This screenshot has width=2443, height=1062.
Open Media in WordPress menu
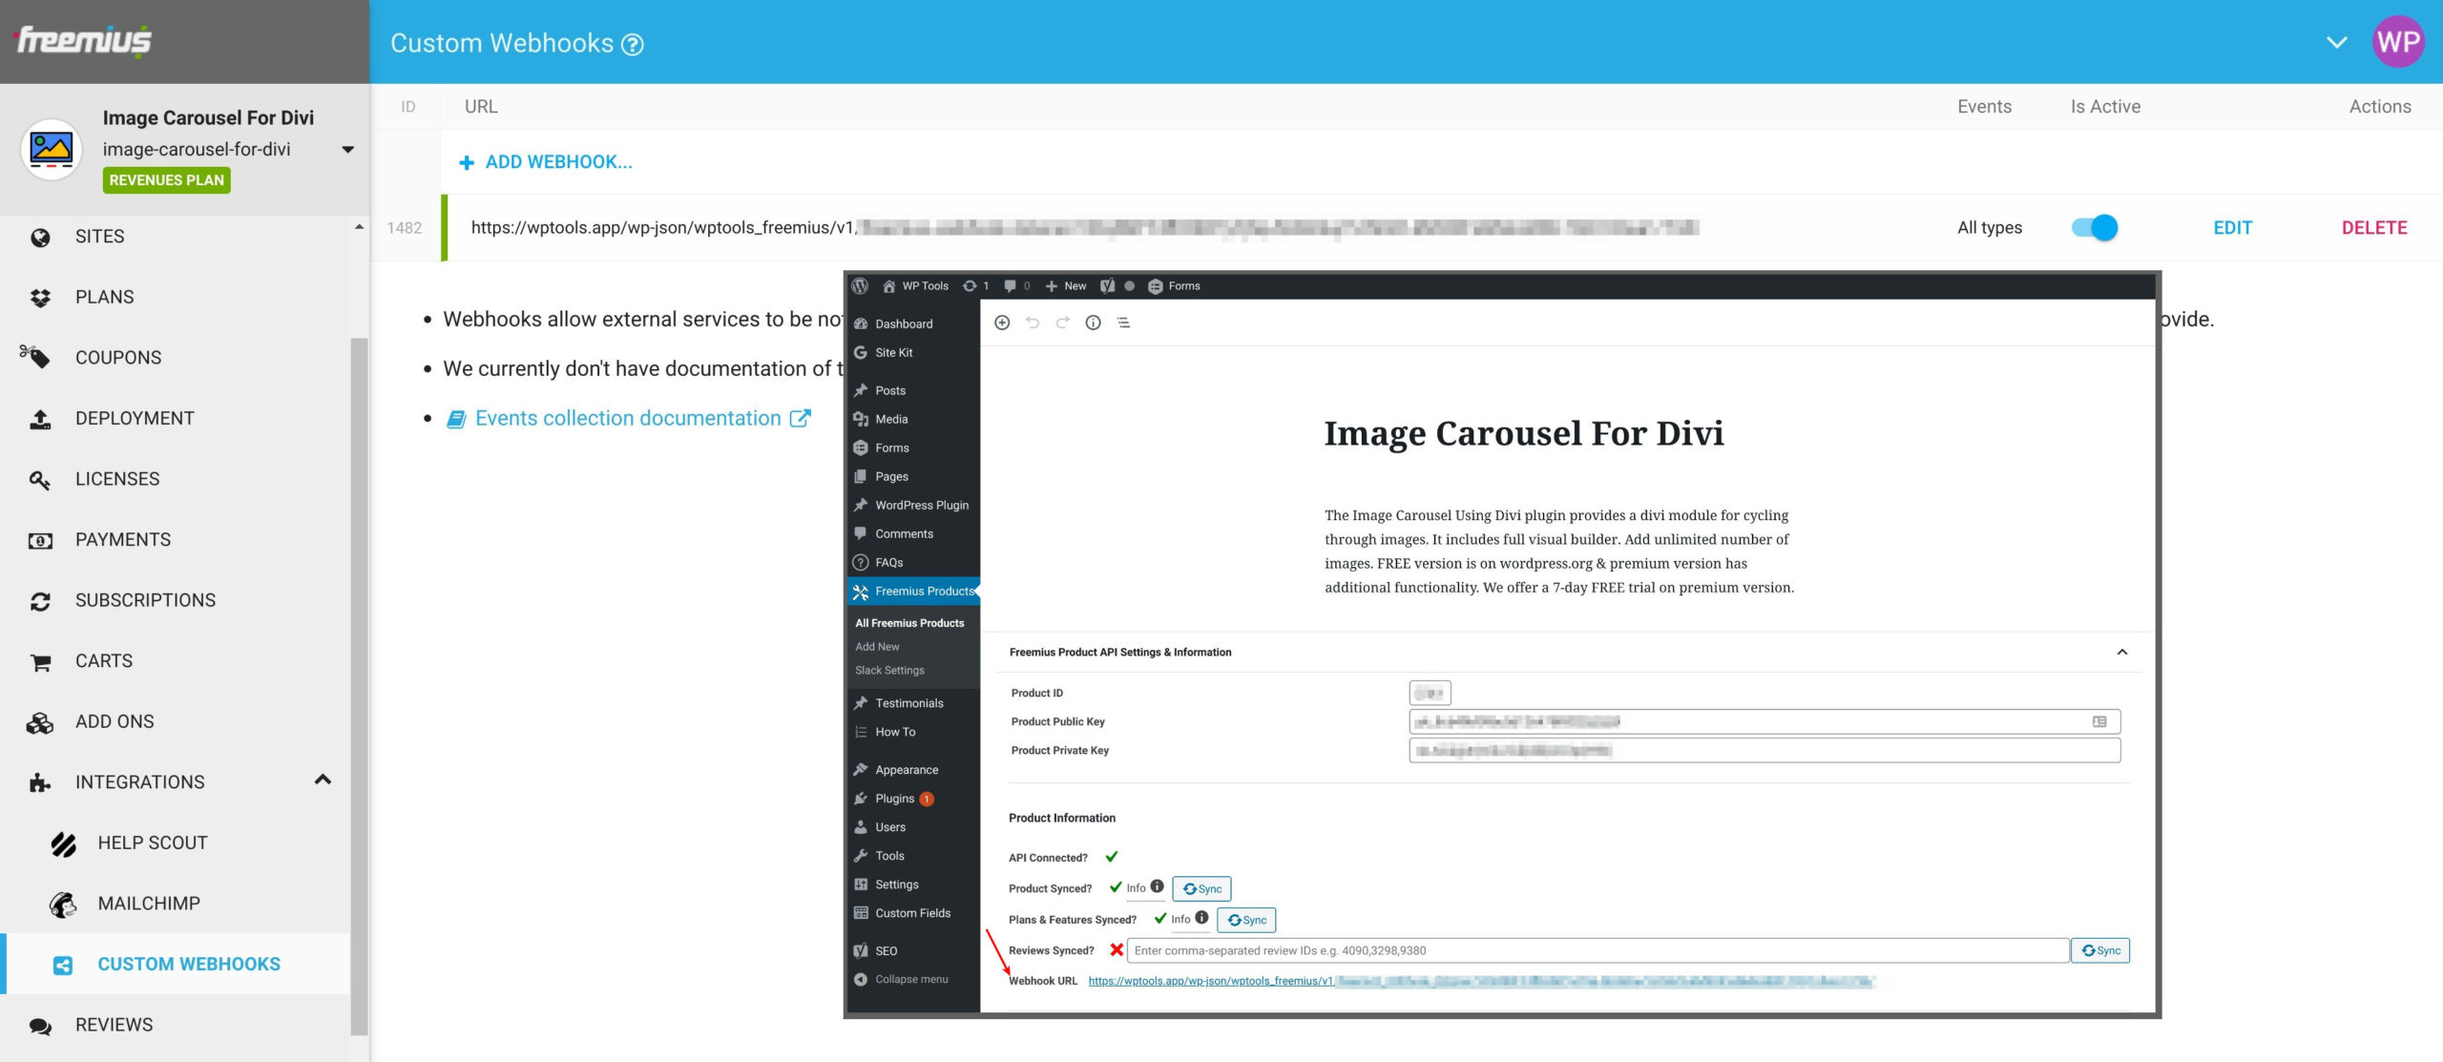tap(891, 419)
